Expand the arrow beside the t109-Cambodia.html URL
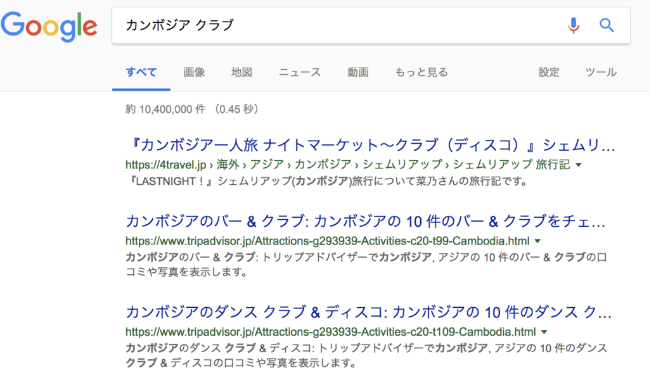This screenshot has width=649, height=380. coord(544,332)
